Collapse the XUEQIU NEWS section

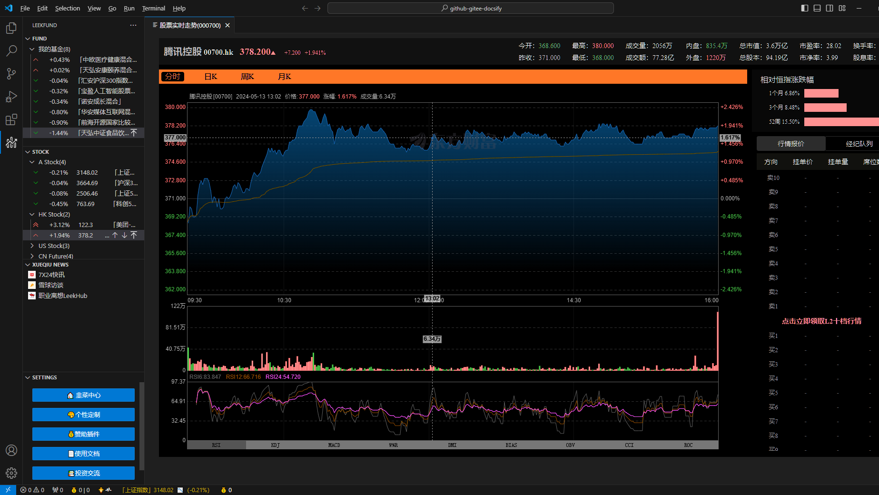tap(28, 265)
